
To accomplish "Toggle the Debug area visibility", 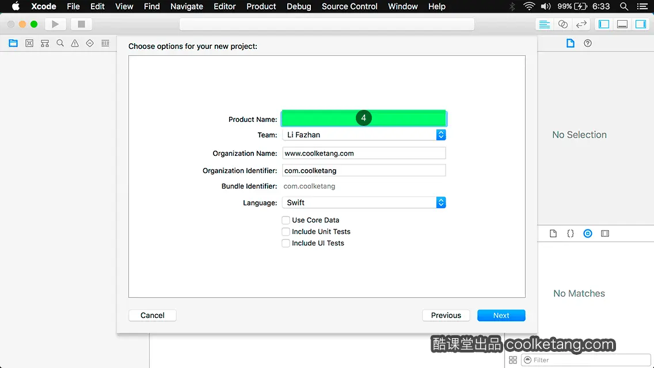I will (622, 24).
